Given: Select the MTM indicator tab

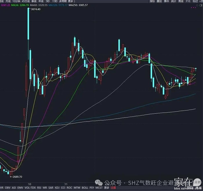Looking at the screenshot, I should coord(77,188).
